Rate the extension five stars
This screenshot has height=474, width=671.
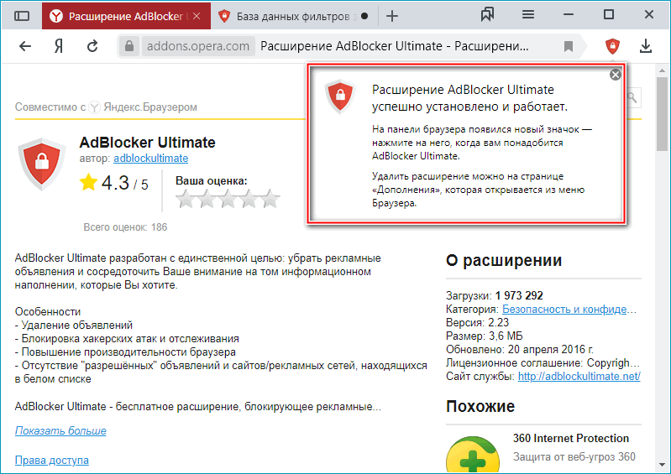[270, 199]
